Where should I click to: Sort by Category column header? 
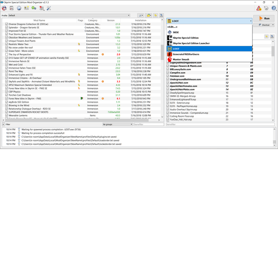tap(93, 20)
